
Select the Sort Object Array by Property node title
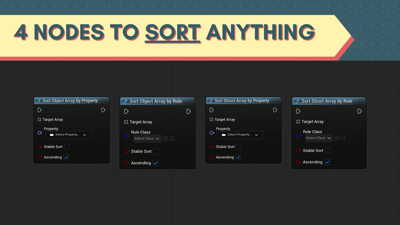point(70,101)
